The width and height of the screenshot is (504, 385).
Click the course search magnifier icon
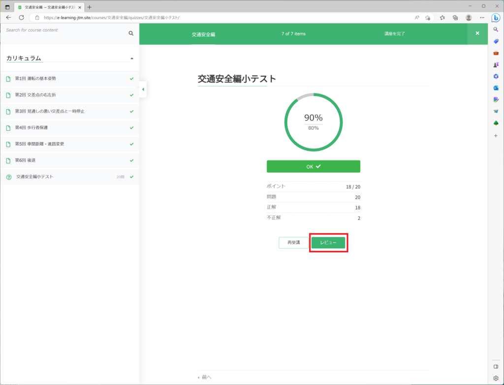131,33
